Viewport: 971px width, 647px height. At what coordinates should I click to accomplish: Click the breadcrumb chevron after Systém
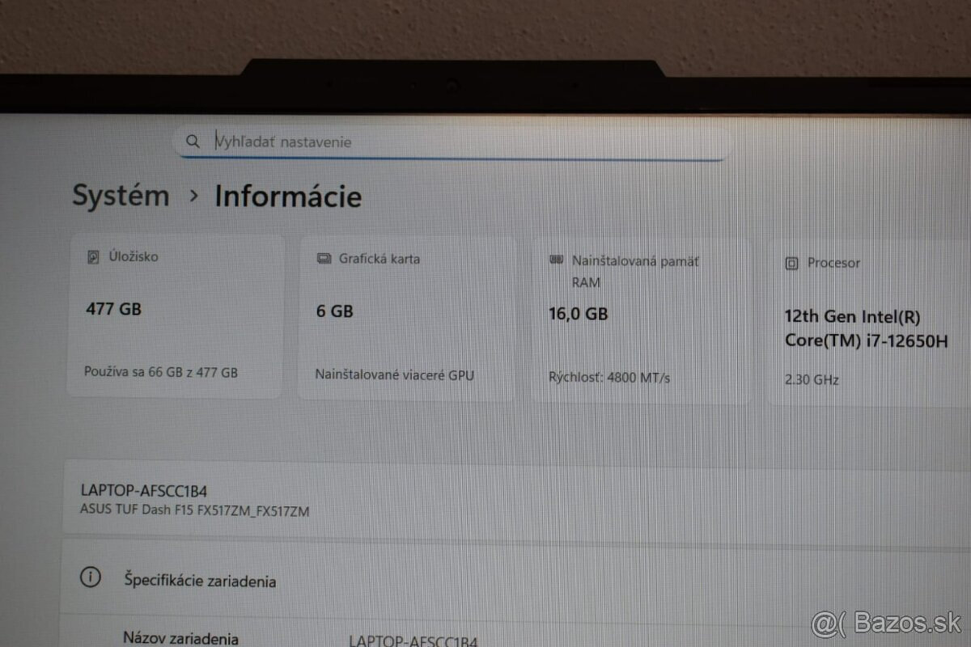pos(193,197)
